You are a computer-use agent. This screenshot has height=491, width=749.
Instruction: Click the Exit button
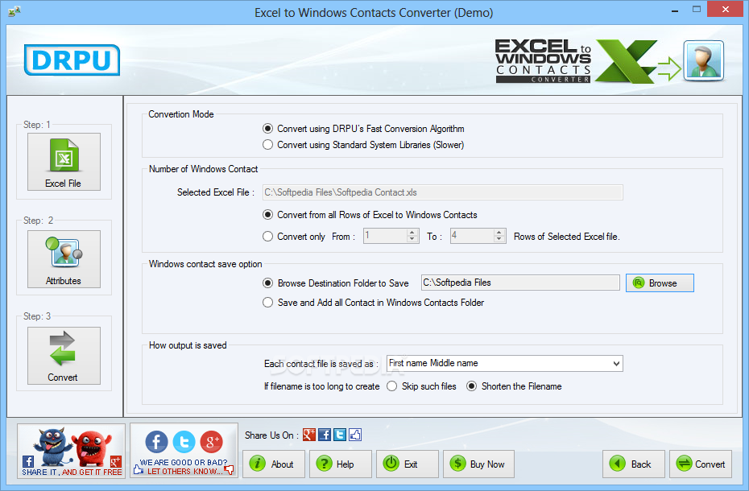[x=407, y=464]
